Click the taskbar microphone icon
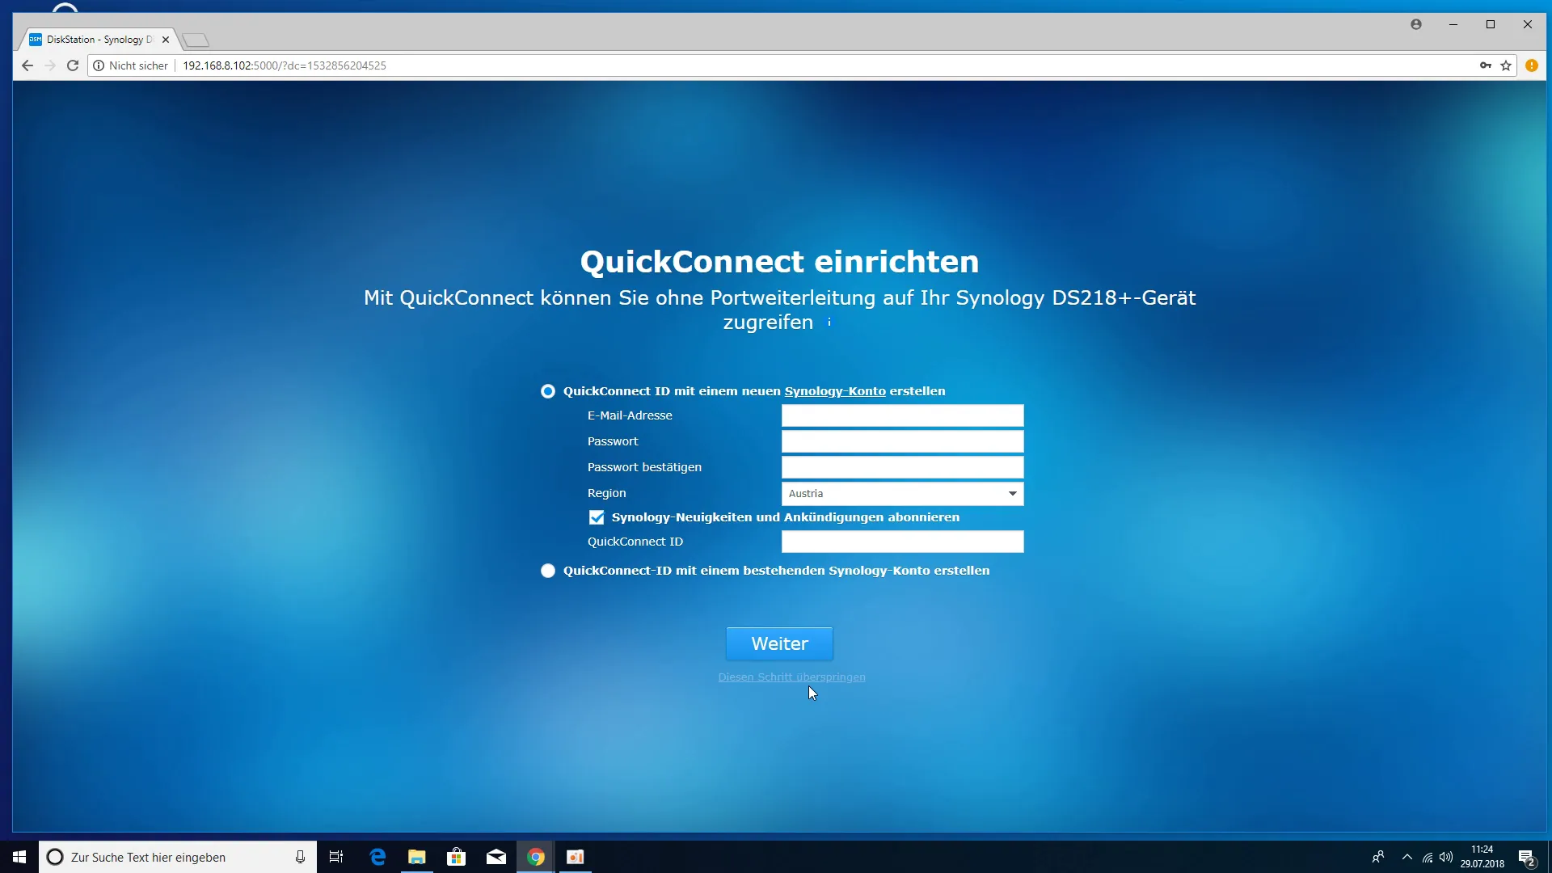 point(300,857)
